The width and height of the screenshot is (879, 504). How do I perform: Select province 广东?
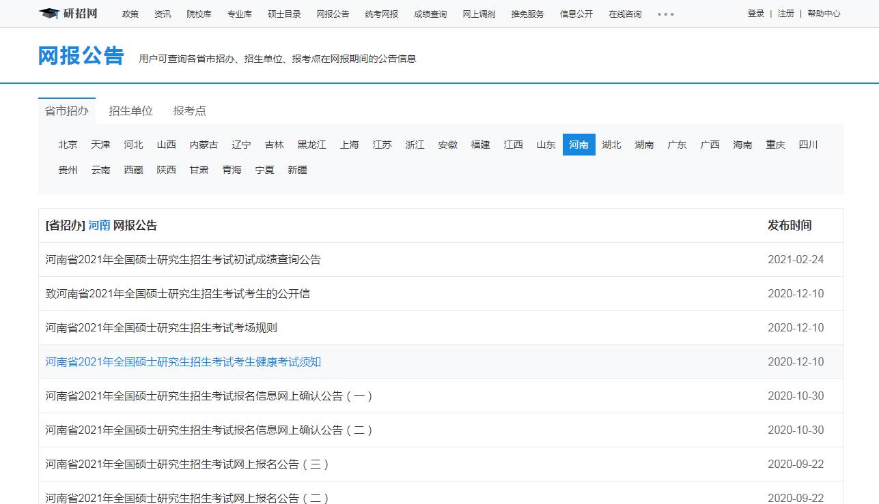[677, 145]
